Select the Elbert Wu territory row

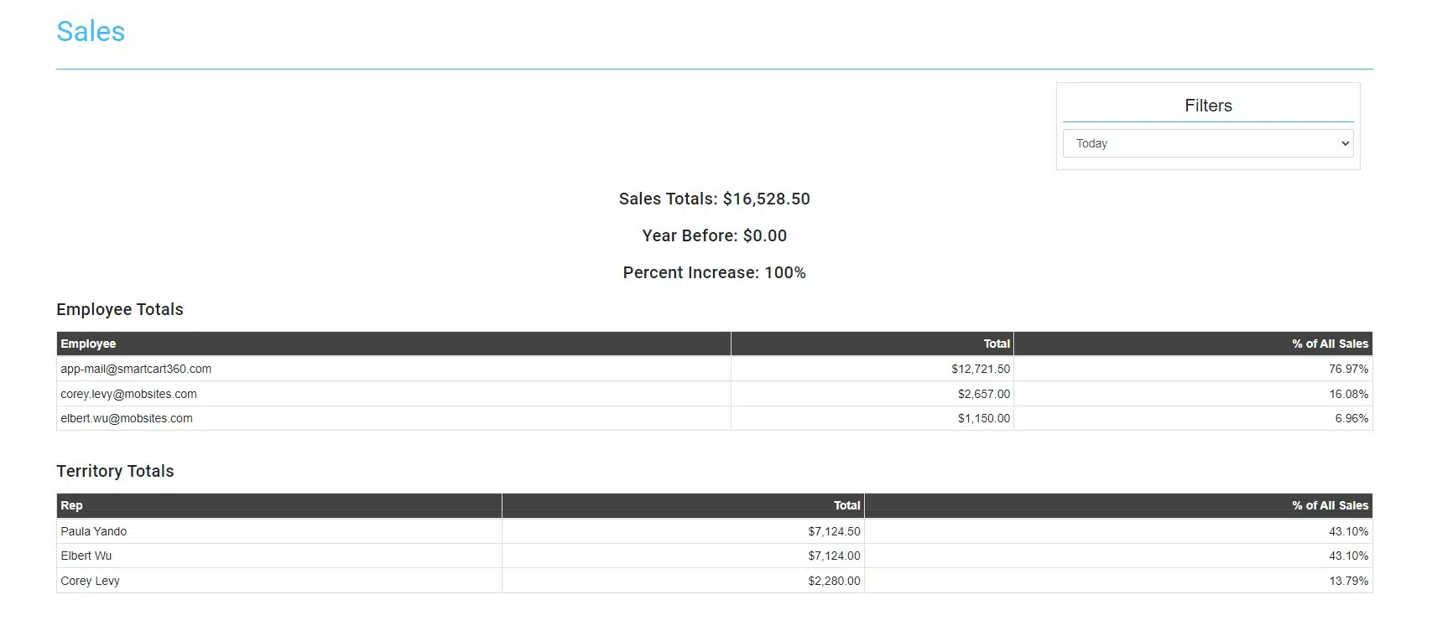click(86, 556)
